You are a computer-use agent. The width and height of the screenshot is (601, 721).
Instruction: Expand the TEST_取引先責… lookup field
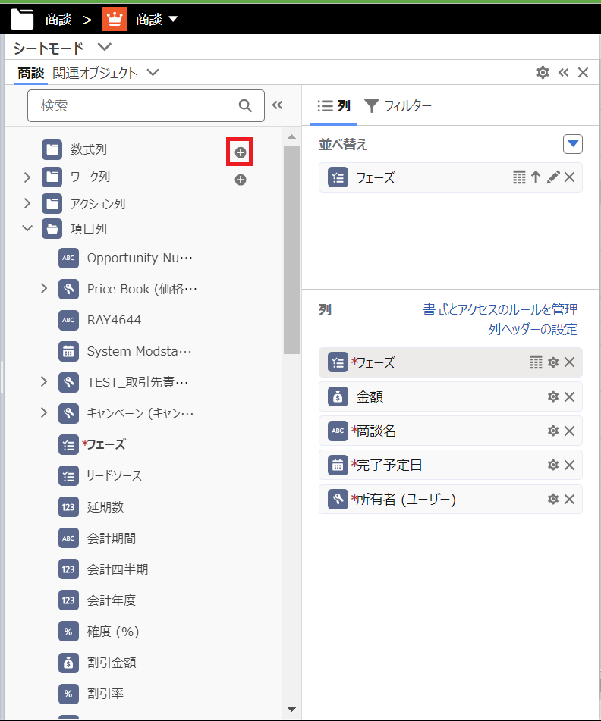44,381
